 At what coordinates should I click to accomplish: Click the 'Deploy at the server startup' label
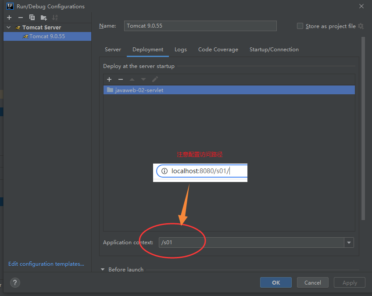tap(139, 66)
